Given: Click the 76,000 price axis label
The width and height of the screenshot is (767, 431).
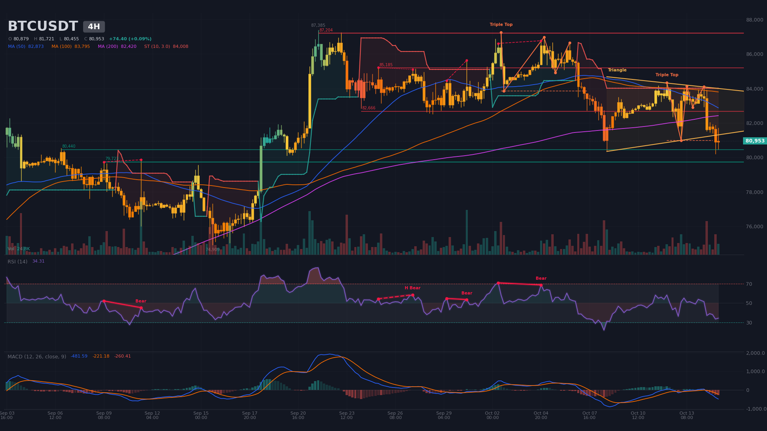Looking at the screenshot, I should (755, 227).
